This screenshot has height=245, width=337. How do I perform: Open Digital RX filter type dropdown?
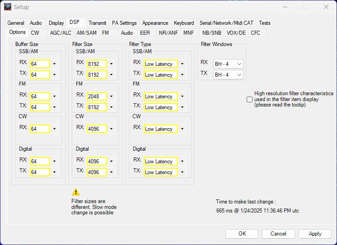[x=182, y=162]
